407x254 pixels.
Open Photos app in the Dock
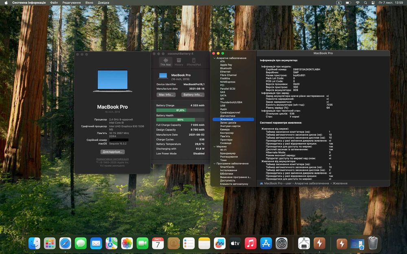point(127,243)
